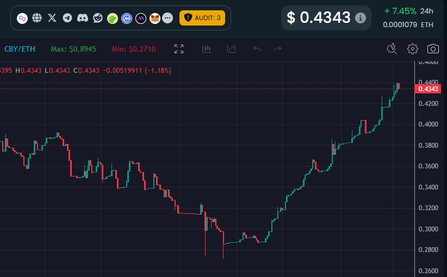Visit the X (Twitter) profile icon

tap(52, 18)
